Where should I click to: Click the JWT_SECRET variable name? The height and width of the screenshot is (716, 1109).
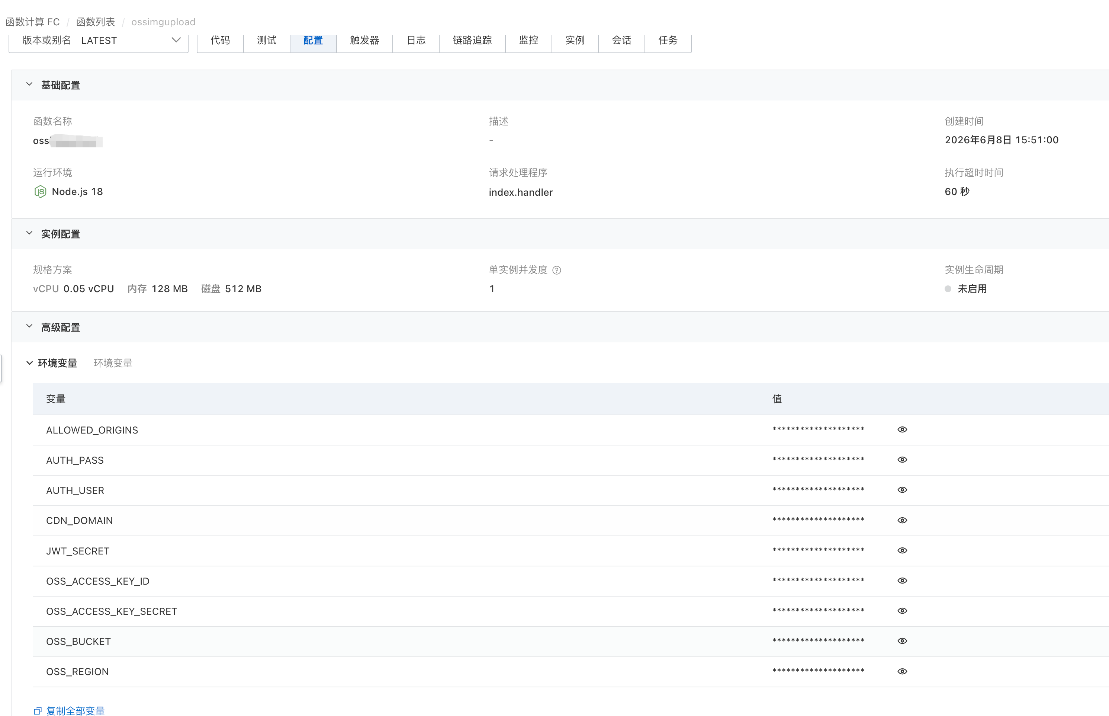[78, 551]
